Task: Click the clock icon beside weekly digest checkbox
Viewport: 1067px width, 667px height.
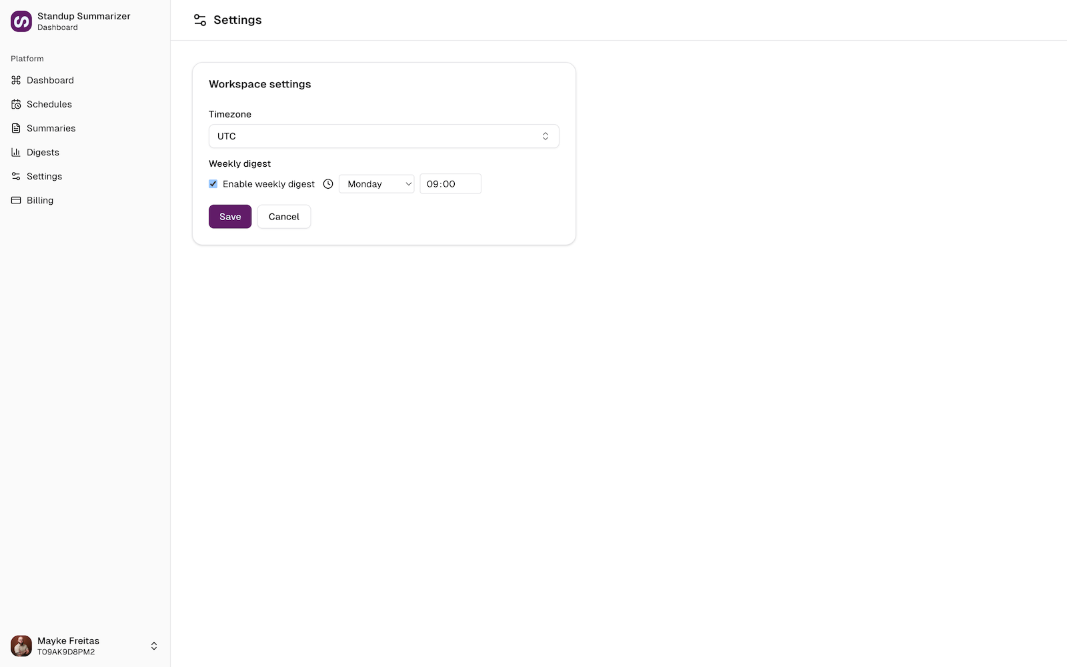Action: (327, 183)
